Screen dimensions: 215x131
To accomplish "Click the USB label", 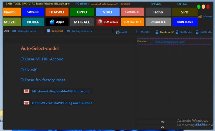I will tap(6, 31).
